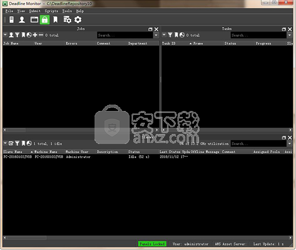Image resolution: width=296 pixels, height=250 pixels.
Task: Close the Jobs panel
Action: (x=157, y=29)
